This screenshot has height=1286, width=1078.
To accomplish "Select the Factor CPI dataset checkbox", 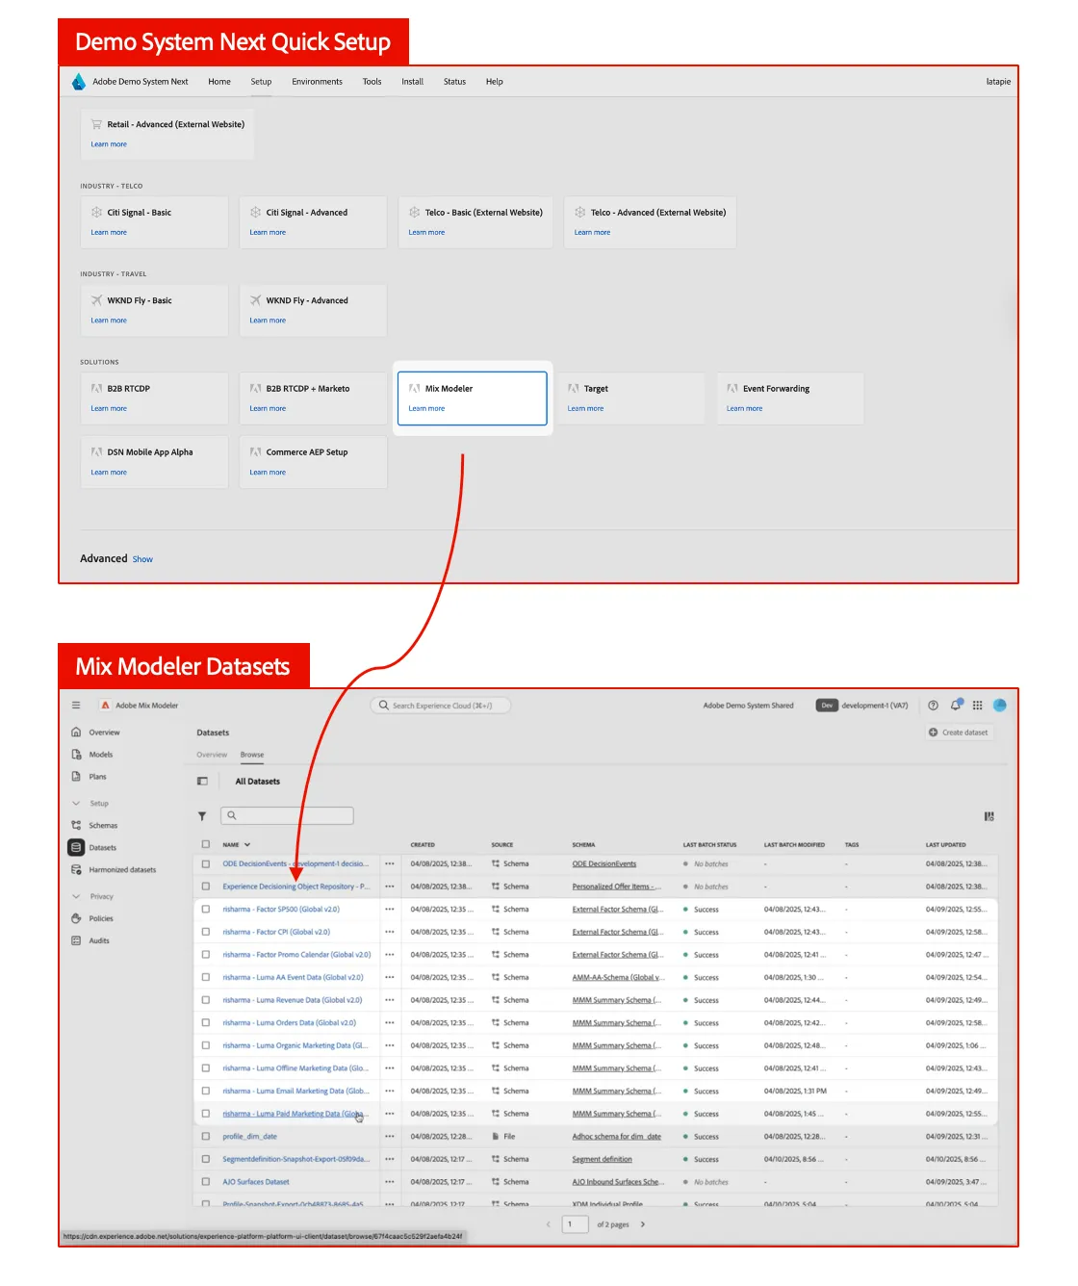I will (x=206, y=932).
